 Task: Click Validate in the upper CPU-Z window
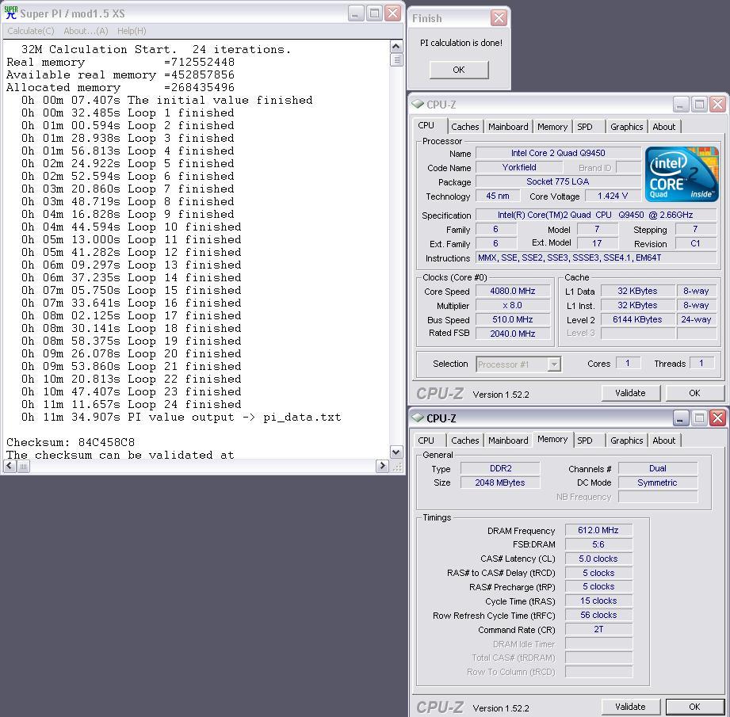point(630,393)
